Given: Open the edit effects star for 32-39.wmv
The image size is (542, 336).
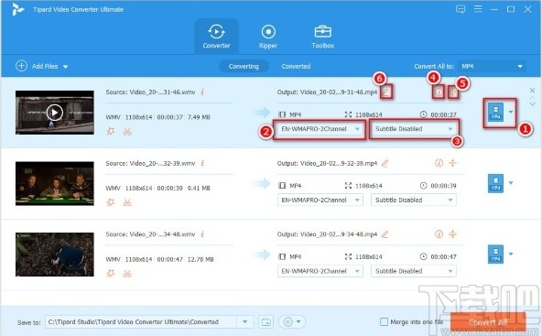Looking at the screenshot, I should [111, 202].
